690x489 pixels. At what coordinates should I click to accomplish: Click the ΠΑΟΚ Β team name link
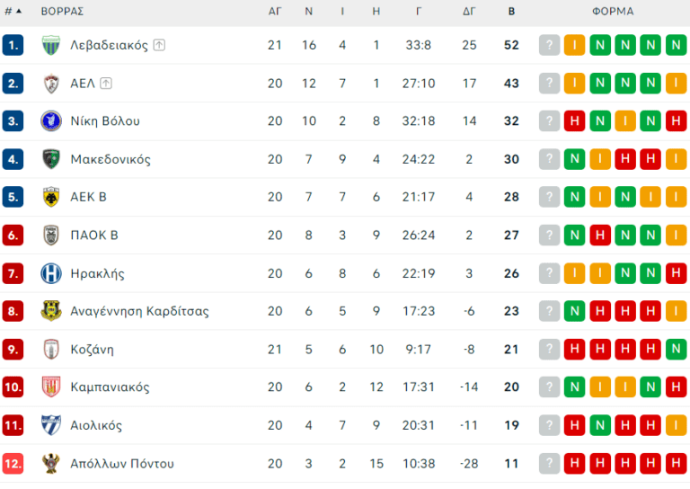[94, 236]
